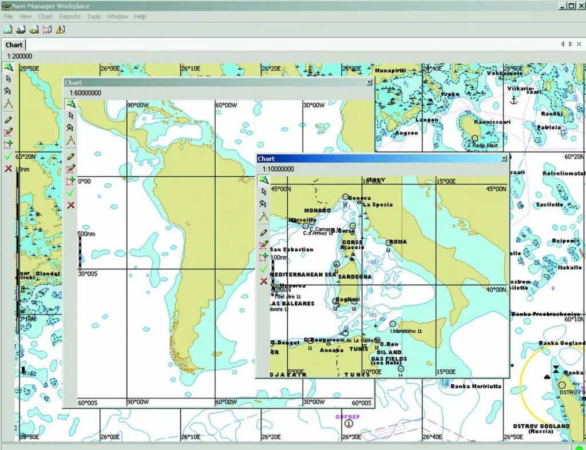Click the Kaunissaari island label
Screen dimensions: 586x450
tap(492, 122)
